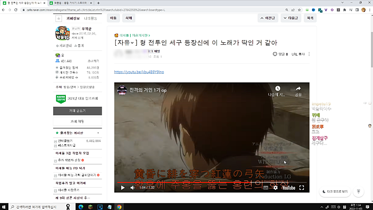373x210 pixels.
Task: Open post category dropdown [자유]
Action: pos(125,42)
